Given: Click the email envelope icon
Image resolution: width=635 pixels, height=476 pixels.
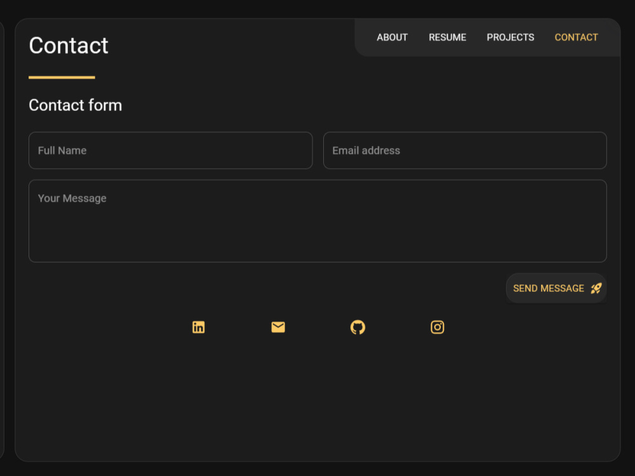Looking at the screenshot, I should (x=278, y=327).
